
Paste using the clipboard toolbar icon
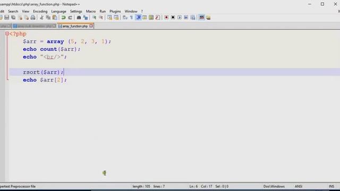point(55,18)
